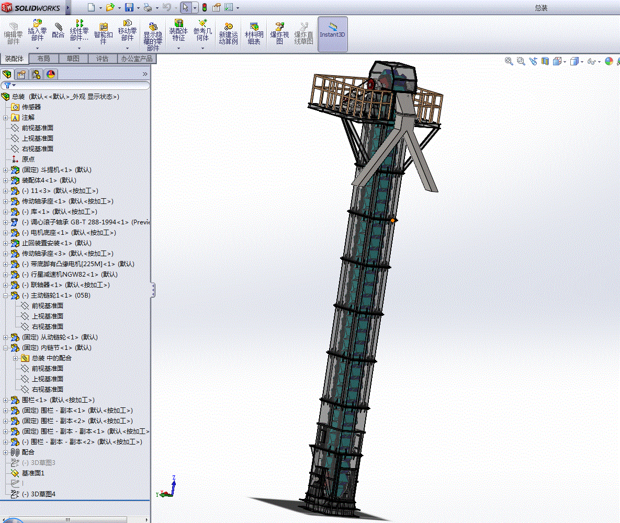This screenshot has height=523, width=620.
Task: Toggle the Instant3D button
Action: (333, 34)
